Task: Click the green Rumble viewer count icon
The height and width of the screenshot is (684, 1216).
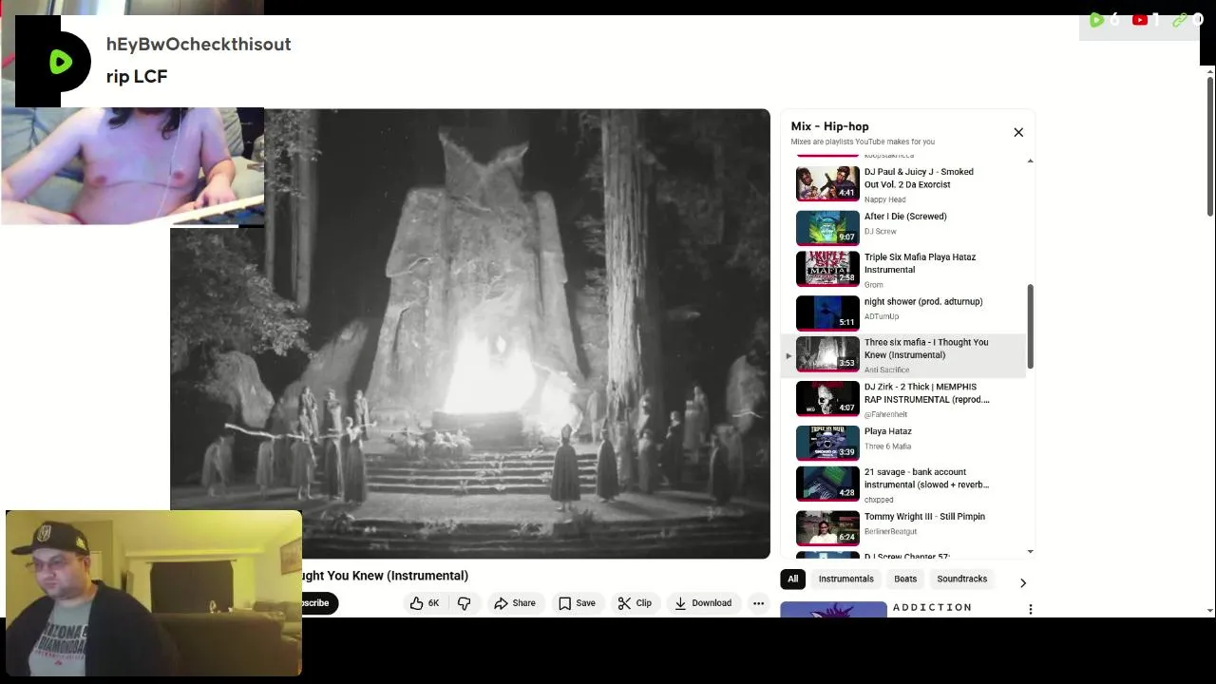Action: point(1096,20)
